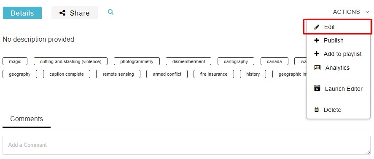This screenshot has width=374, height=159.
Task: Click the clapperboard Launch Editor icon
Action: [x=317, y=88]
